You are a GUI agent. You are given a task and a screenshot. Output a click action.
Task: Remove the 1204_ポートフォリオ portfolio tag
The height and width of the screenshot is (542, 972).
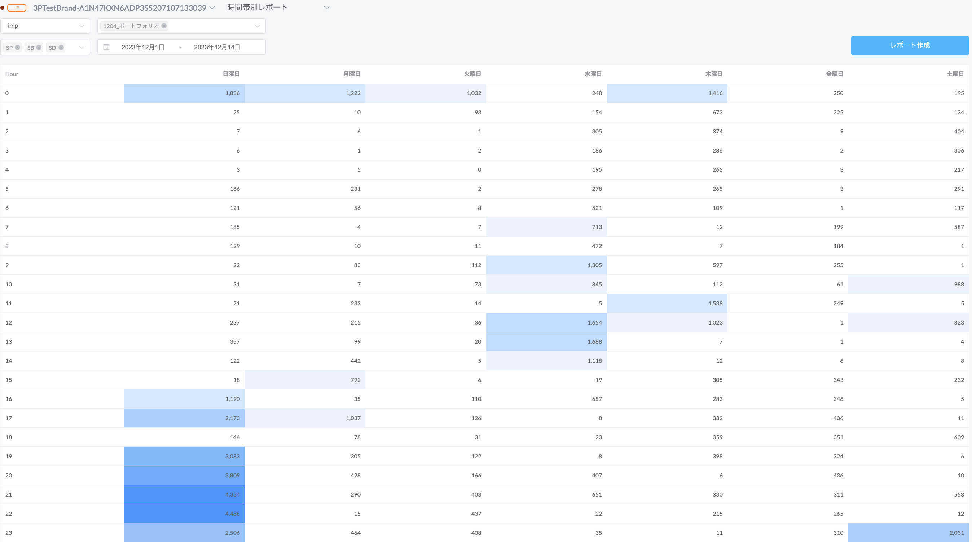164,26
